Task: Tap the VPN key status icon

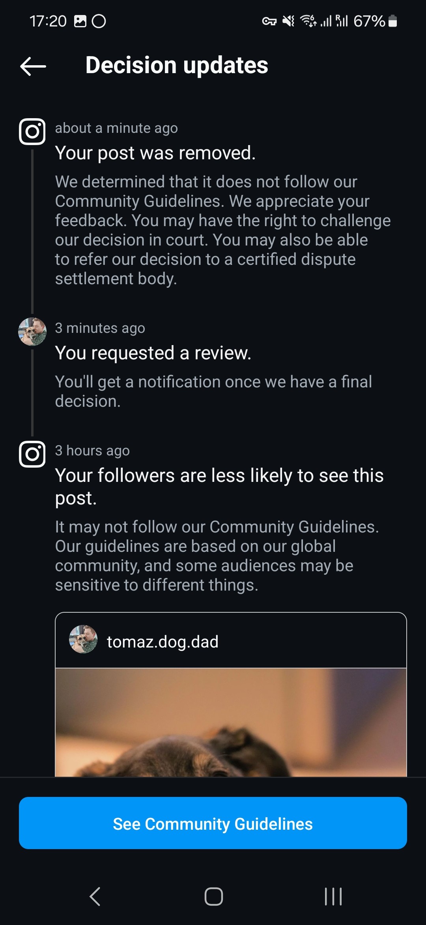Action: [269, 21]
